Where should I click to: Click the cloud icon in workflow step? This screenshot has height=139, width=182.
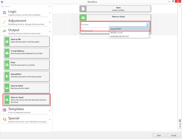(83, 18)
